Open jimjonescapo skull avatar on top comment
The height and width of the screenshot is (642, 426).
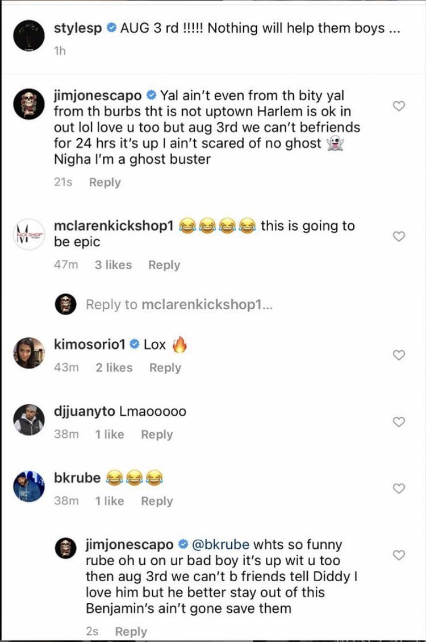(x=28, y=103)
